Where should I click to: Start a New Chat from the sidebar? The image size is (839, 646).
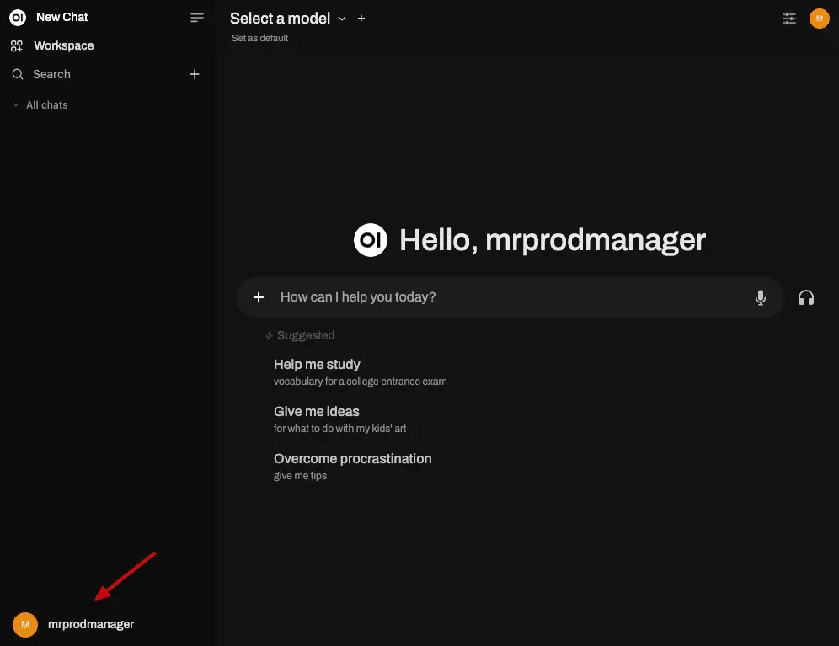point(61,17)
